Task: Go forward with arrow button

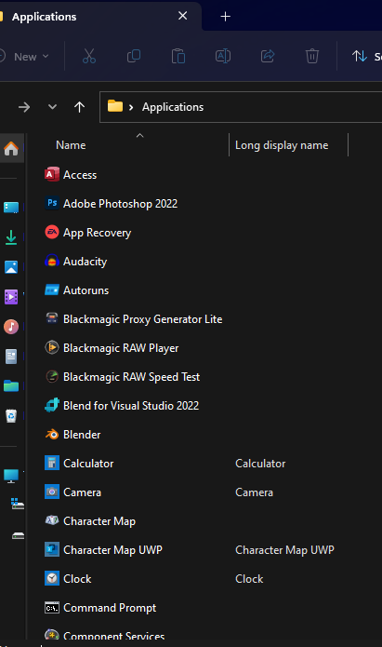Action: pyautogui.click(x=24, y=107)
